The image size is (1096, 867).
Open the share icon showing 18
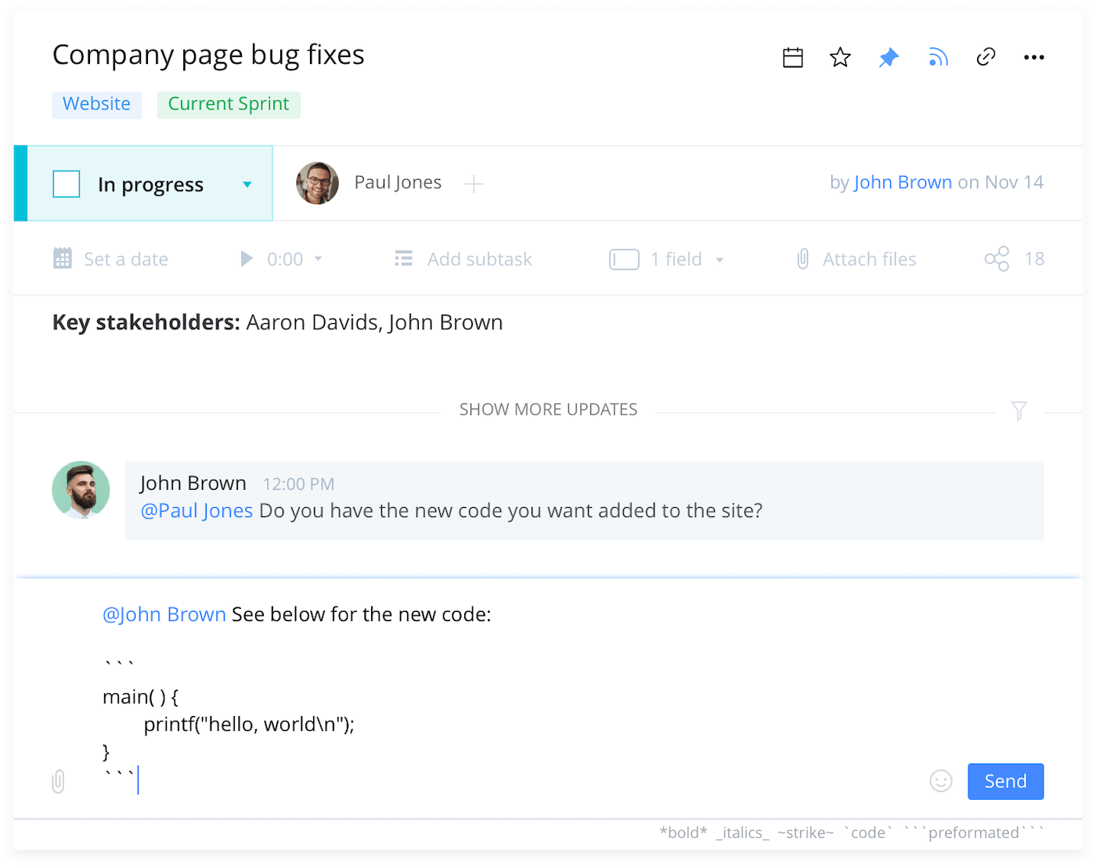point(997,259)
